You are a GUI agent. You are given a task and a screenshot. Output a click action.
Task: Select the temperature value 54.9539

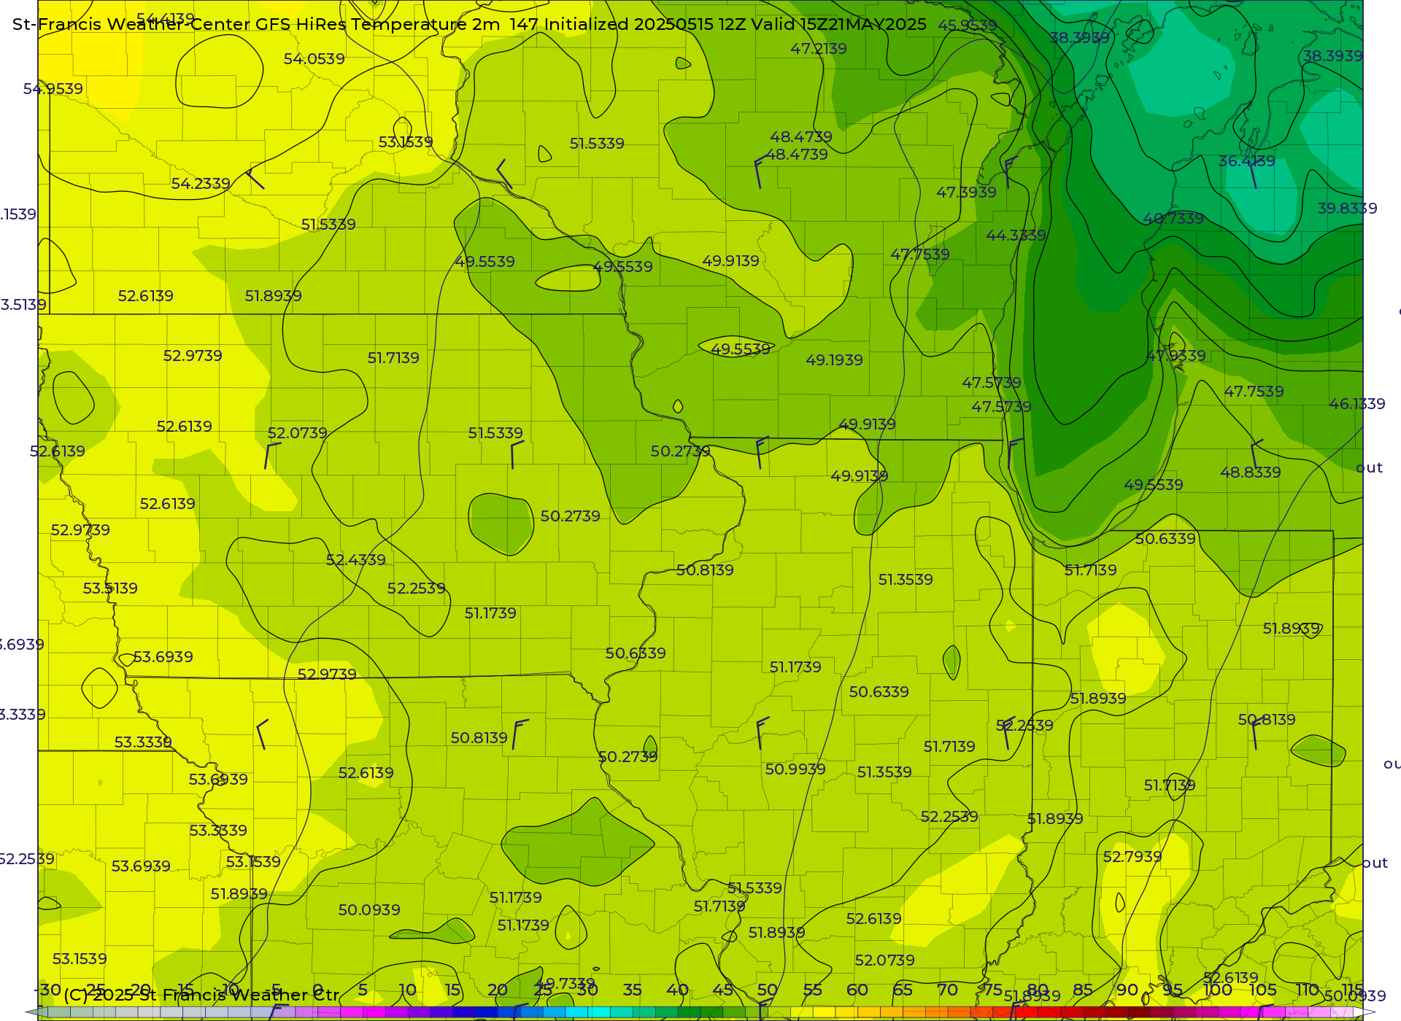pos(53,89)
